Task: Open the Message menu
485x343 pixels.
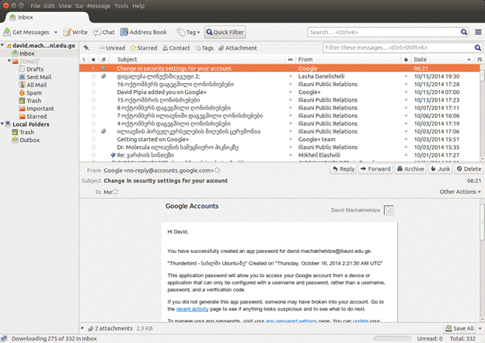Action: [99, 5]
